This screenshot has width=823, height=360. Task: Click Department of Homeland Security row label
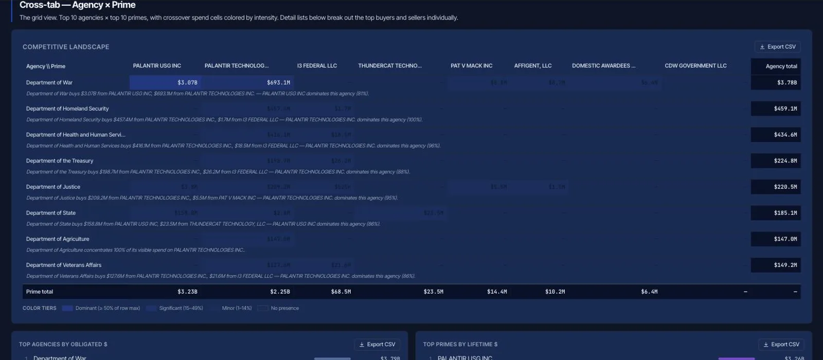click(67, 109)
